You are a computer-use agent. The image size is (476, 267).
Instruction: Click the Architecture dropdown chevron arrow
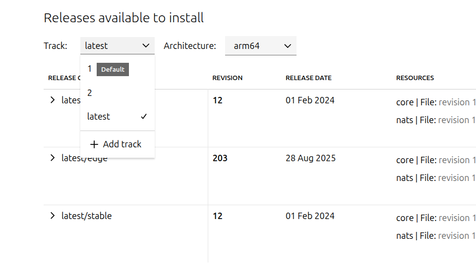pos(288,46)
